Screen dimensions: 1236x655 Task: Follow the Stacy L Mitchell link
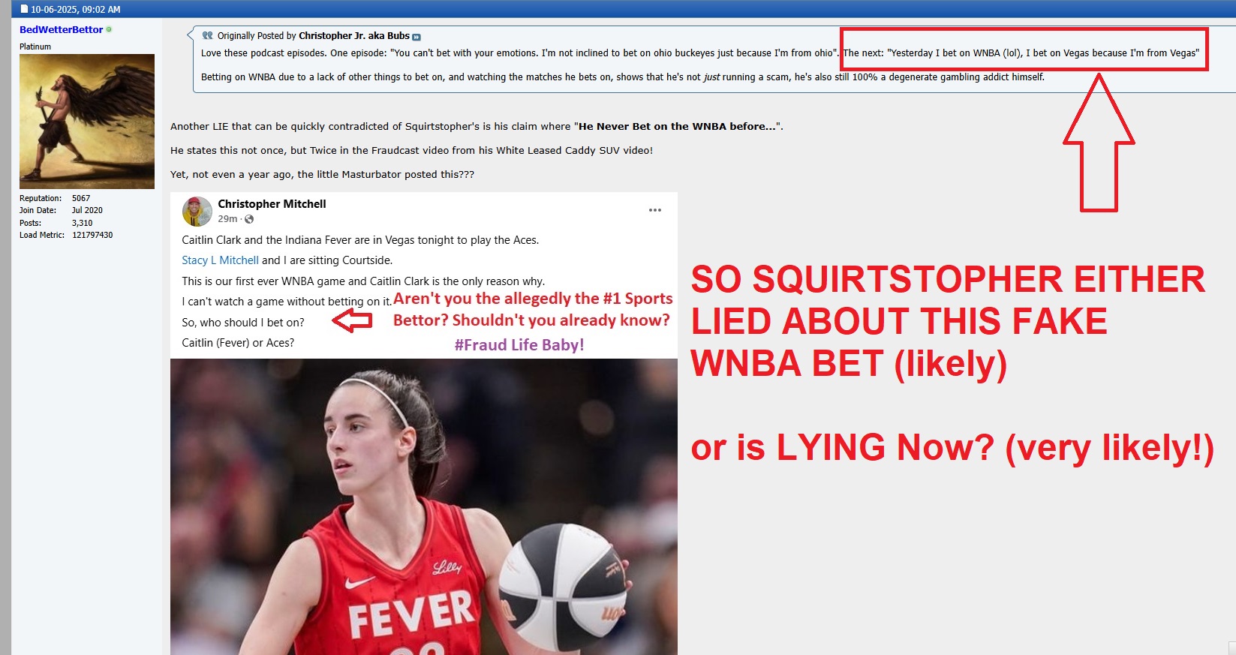click(x=220, y=260)
